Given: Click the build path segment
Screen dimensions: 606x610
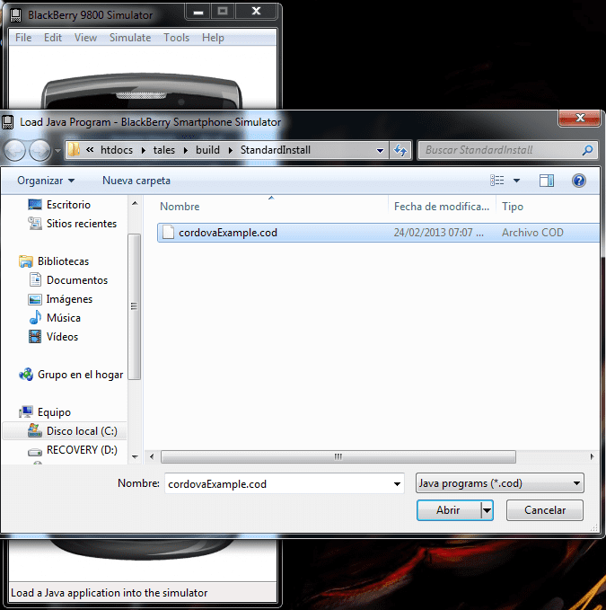Looking at the screenshot, I should pos(207,150).
